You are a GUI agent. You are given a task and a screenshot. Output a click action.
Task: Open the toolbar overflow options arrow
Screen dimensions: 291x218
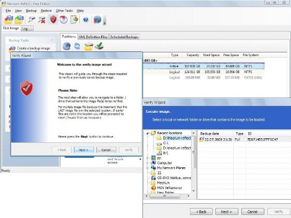(105, 21)
